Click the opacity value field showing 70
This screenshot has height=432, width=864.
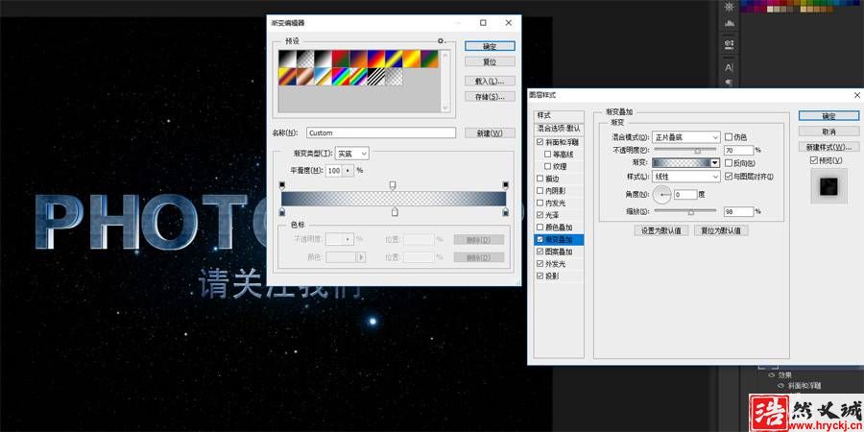coord(738,150)
